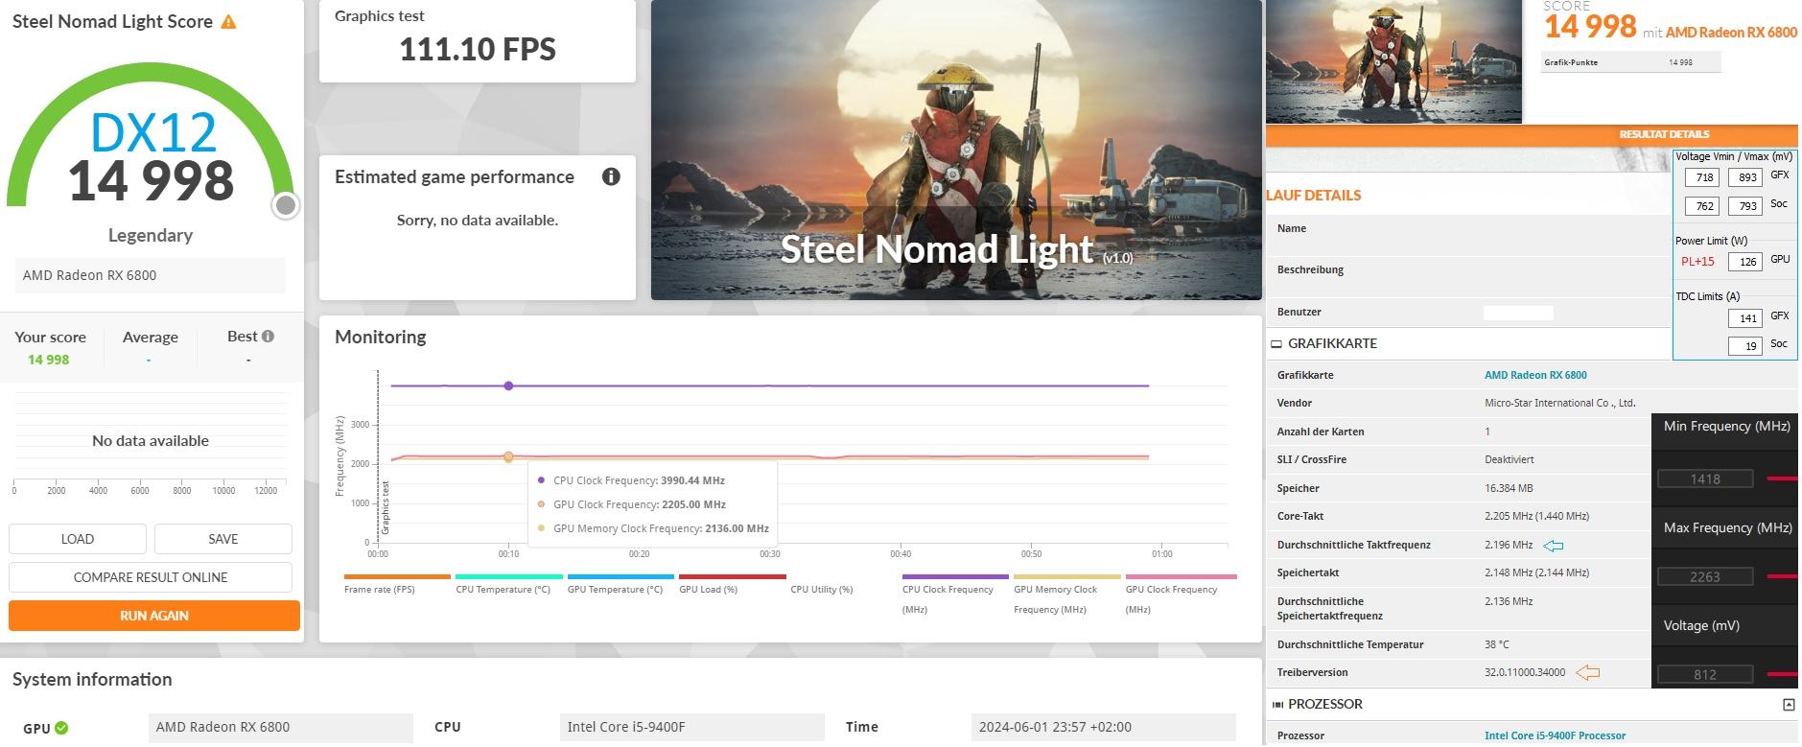Image resolution: width=1802 pixels, height=747 pixels.
Task: Open the RESULTAT DETAILS tab
Action: pyautogui.click(x=1664, y=134)
